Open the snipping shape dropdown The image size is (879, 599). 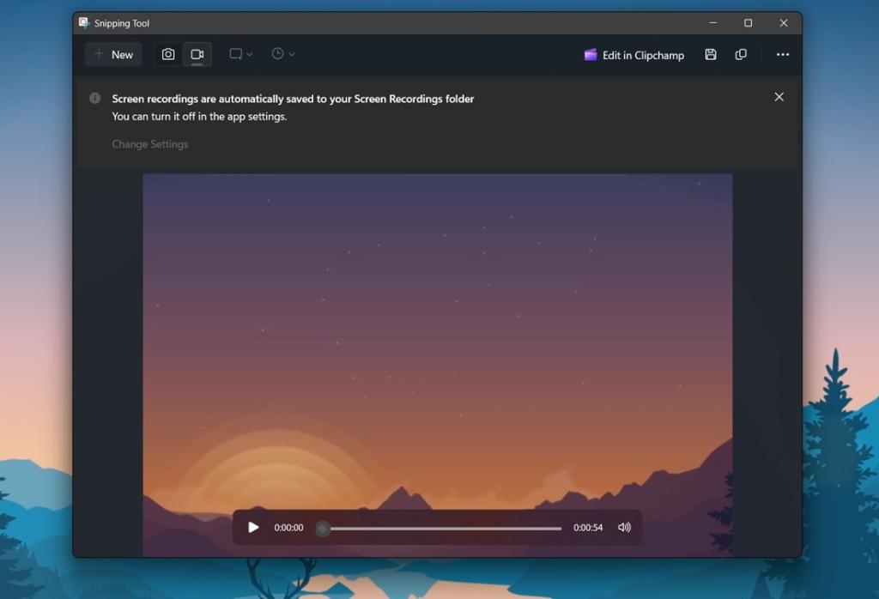point(239,53)
